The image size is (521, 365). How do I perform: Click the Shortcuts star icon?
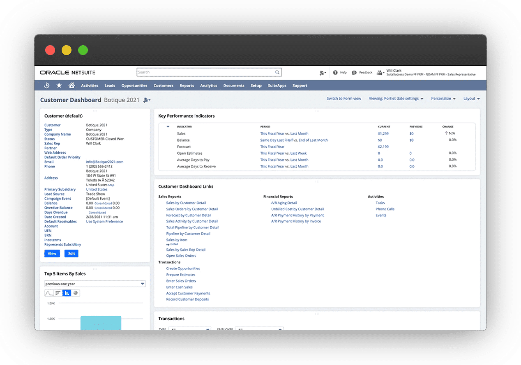[x=59, y=85]
